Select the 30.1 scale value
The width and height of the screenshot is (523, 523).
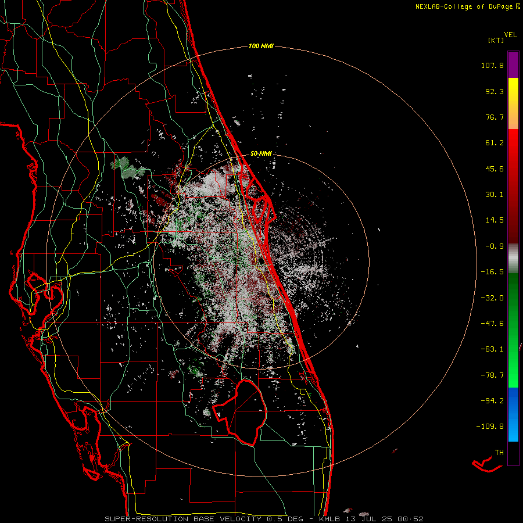(x=495, y=195)
